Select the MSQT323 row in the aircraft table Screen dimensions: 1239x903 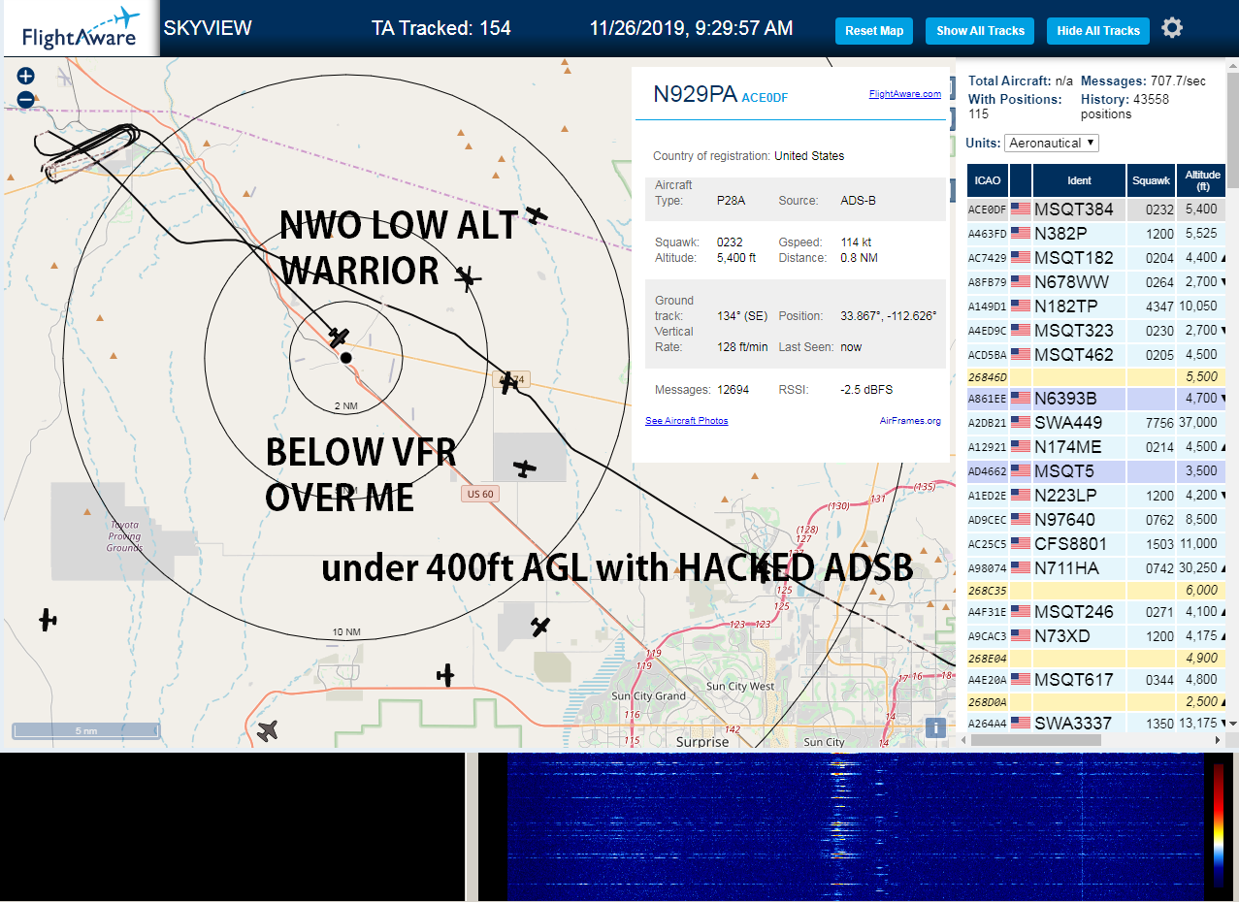coord(1096,331)
